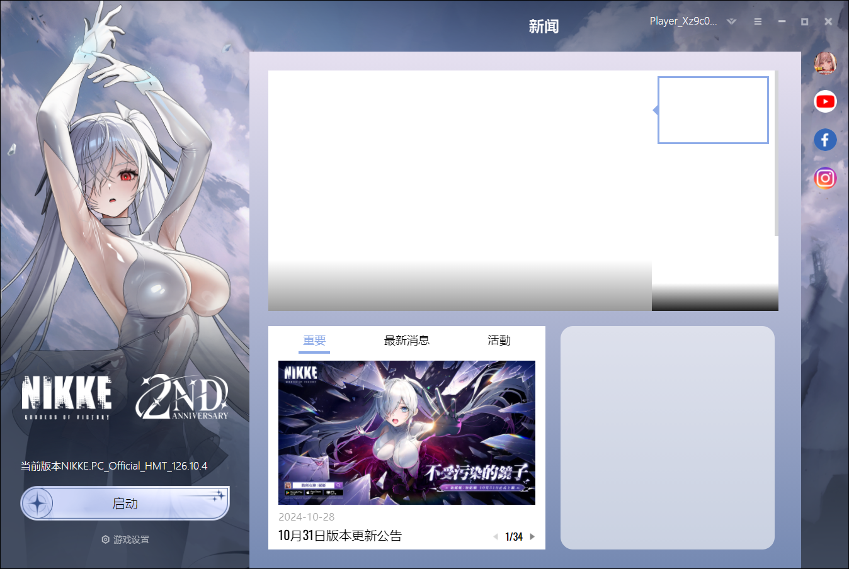Click the 2nd Anniversary logo
The height and width of the screenshot is (569, 849).
(183, 397)
